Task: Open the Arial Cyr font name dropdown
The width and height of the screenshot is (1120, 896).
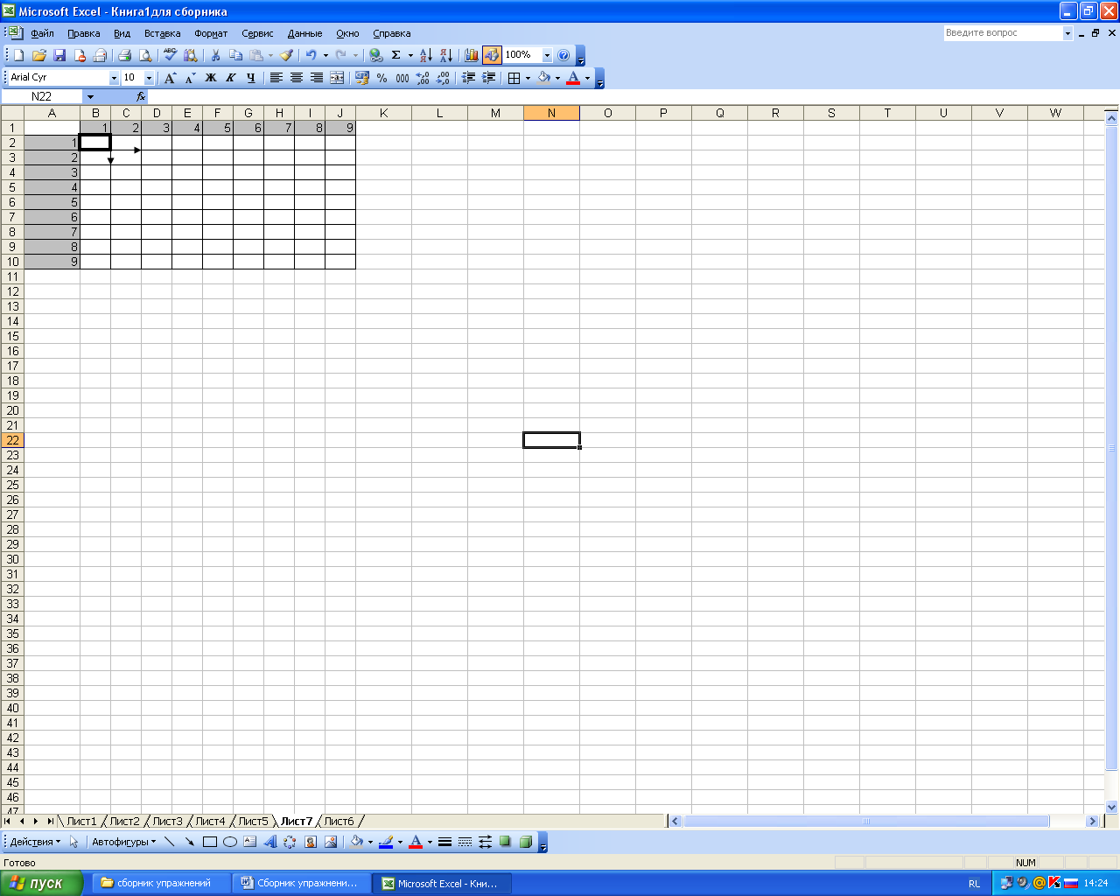Action: point(114,78)
